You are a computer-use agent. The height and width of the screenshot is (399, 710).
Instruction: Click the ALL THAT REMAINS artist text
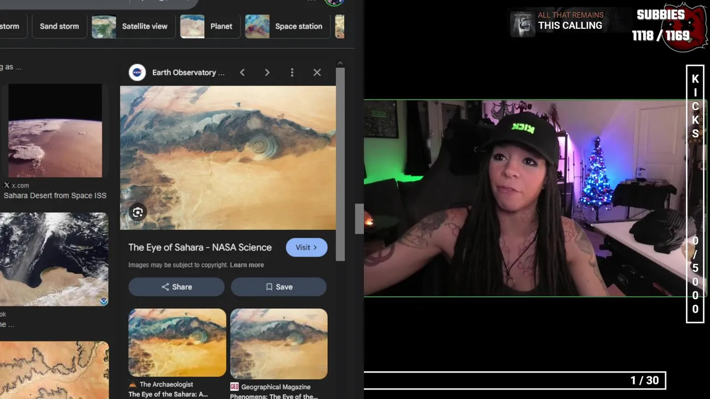coord(571,15)
